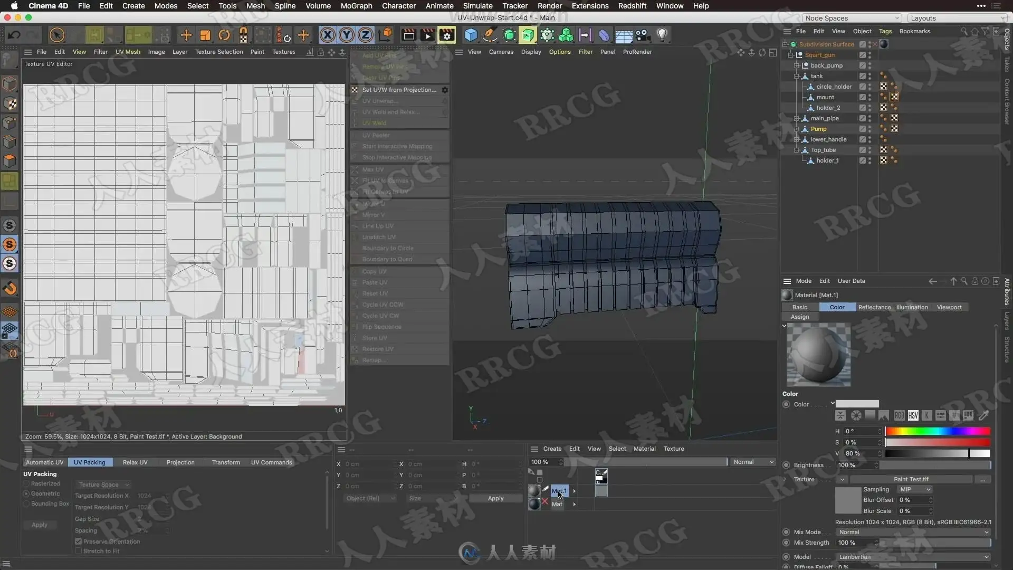Toggle the Preserve Orientation checkbox
The height and width of the screenshot is (570, 1013).
[79, 541]
